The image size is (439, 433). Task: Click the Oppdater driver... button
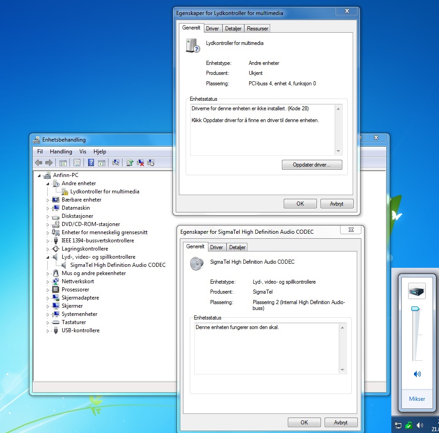[311, 165]
